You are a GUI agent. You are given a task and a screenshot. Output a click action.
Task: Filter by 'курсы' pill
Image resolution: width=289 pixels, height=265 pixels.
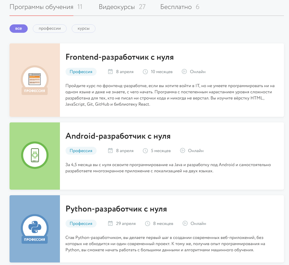pyautogui.click(x=83, y=29)
